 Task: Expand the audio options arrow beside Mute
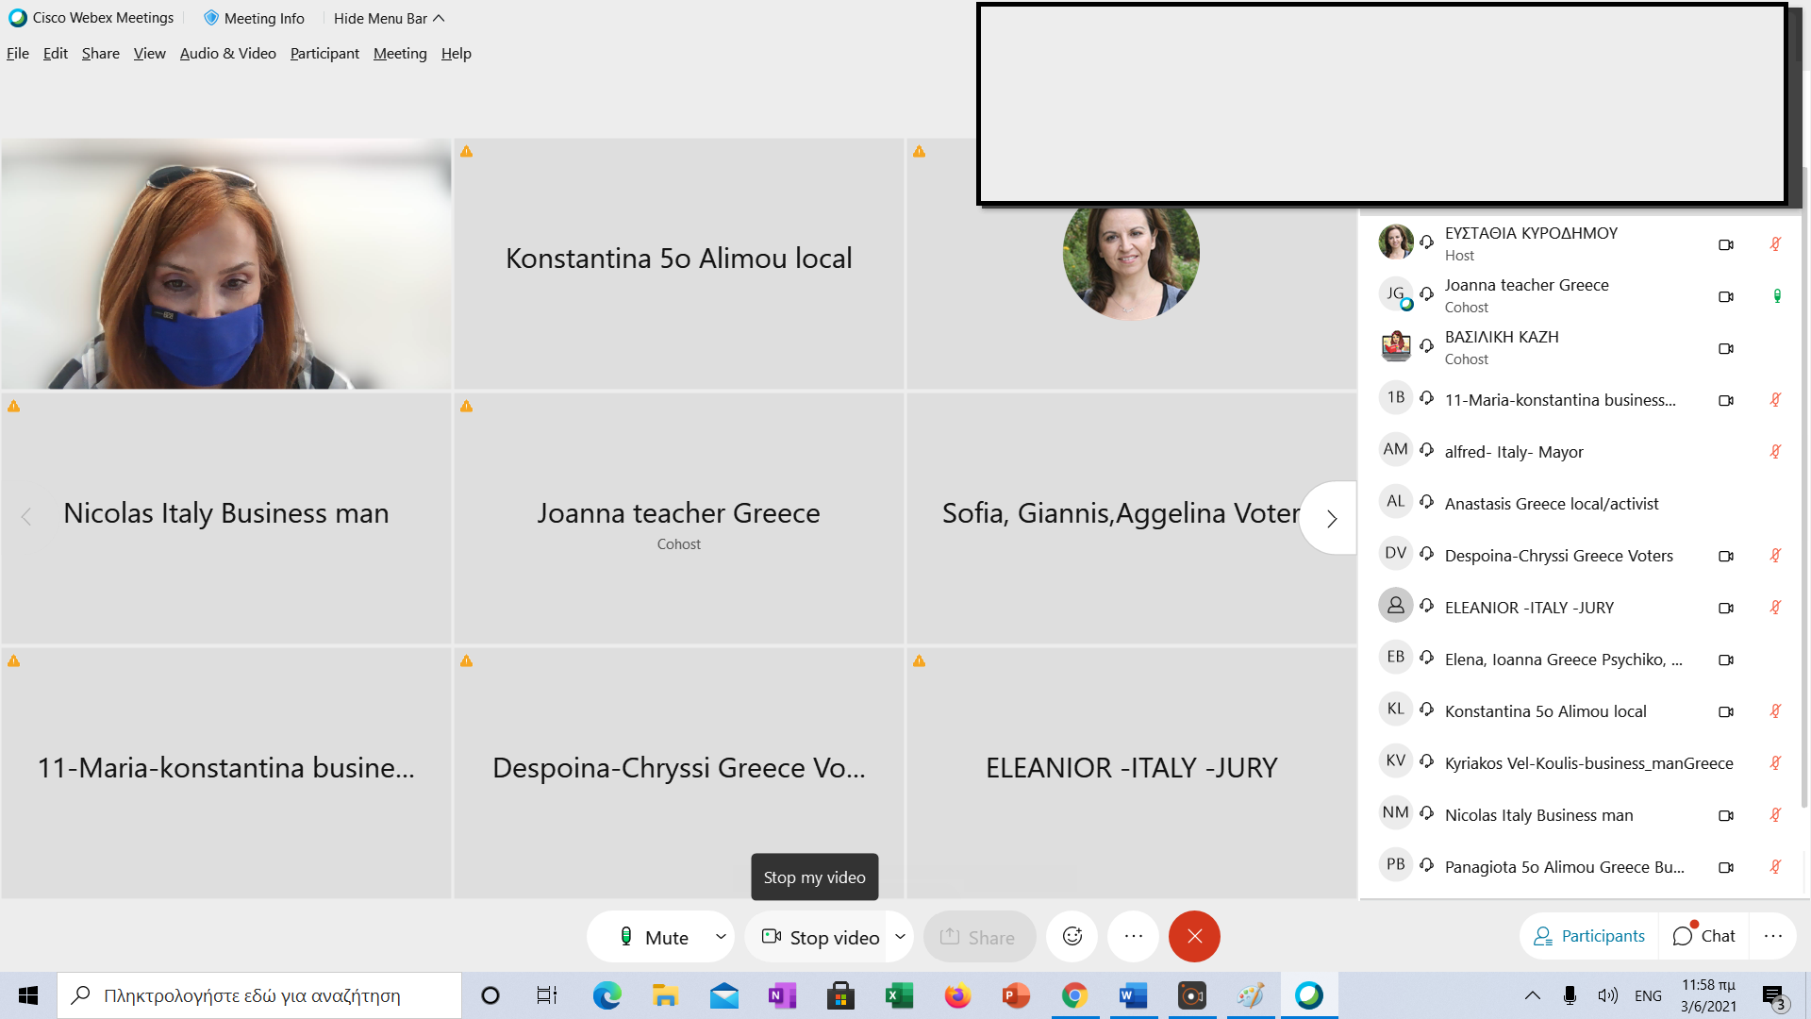pyautogui.click(x=721, y=937)
